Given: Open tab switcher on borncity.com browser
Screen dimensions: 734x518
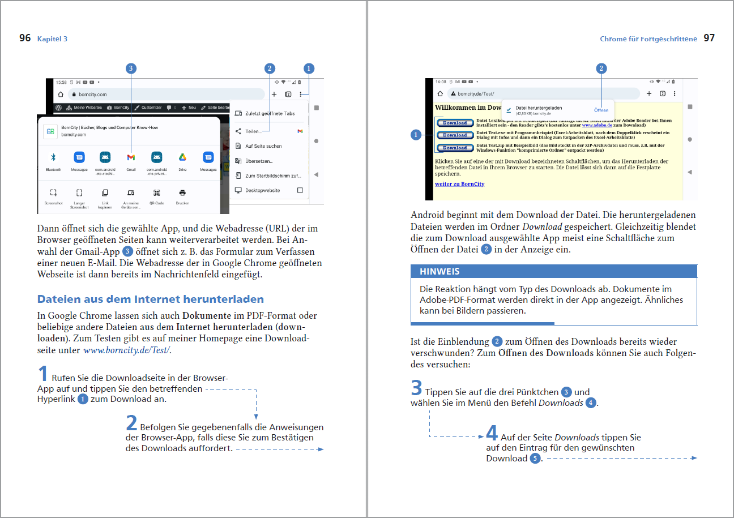Looking at the screenshot, I should pos(288,95).
